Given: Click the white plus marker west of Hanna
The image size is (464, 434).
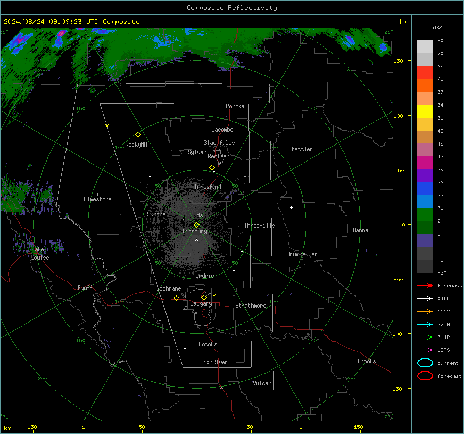Looking at the screenshot, I should pos(291,207).
